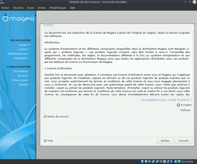
Task: Click the Introduction heading in the licence
Action: pyautogui.click(x=52, y=42)
